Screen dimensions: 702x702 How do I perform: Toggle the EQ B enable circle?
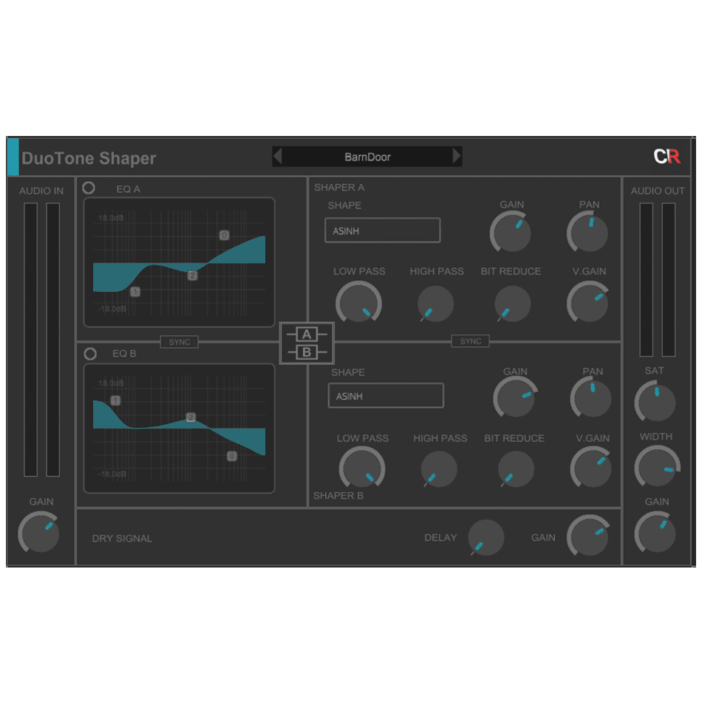[90, 354]
